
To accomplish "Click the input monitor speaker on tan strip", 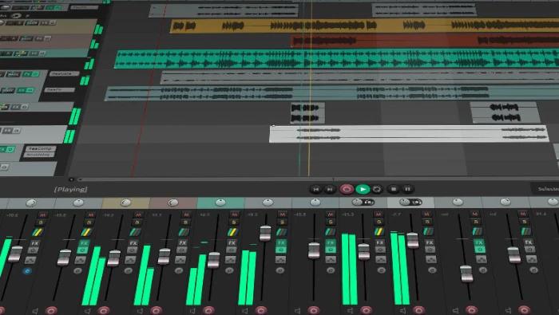I will coord(87,312).
